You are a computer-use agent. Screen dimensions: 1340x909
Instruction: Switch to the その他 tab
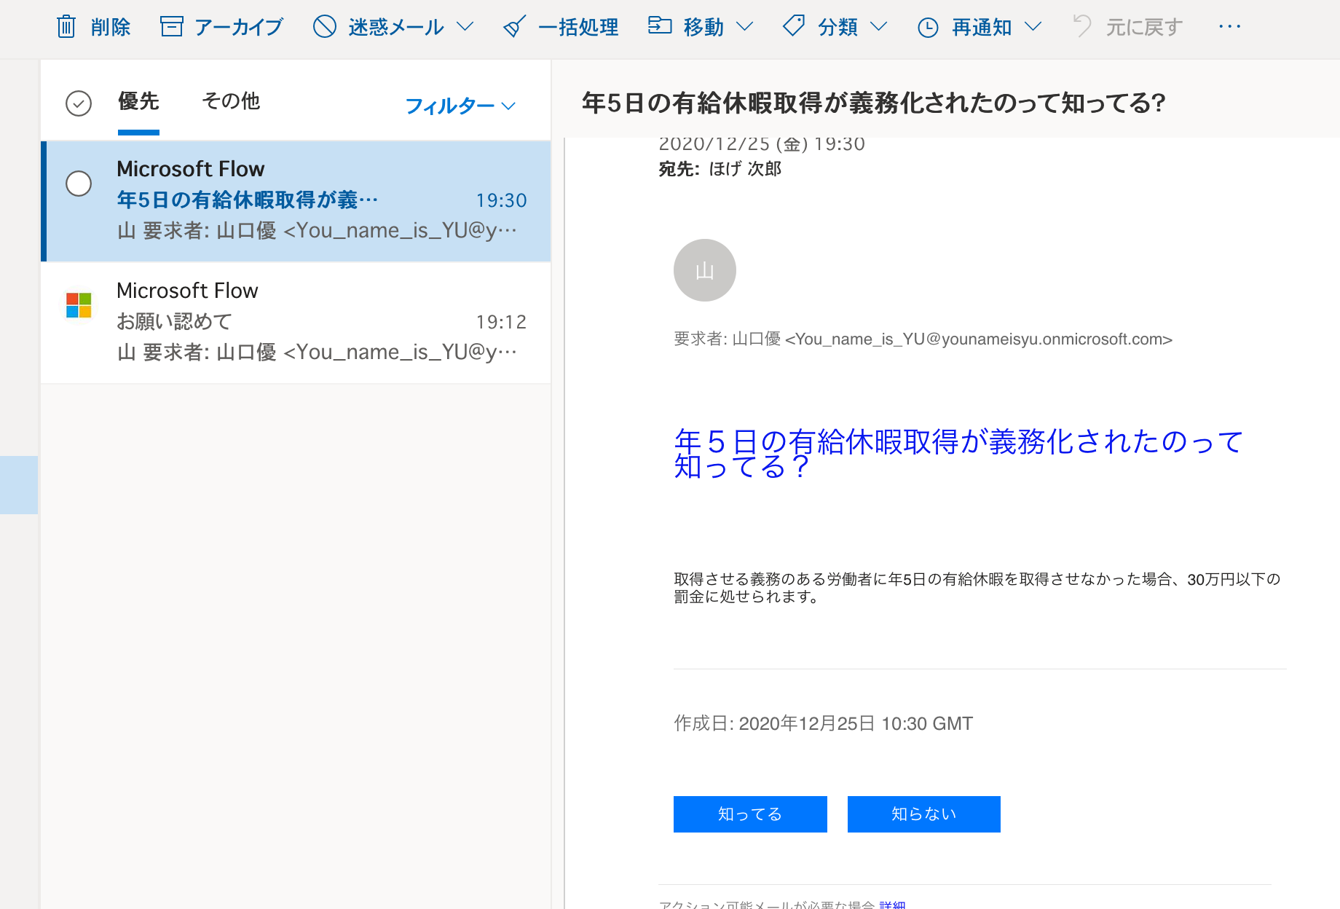pos(230,101)
